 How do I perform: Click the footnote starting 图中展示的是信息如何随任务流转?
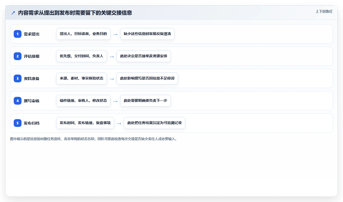coord(94,139)
